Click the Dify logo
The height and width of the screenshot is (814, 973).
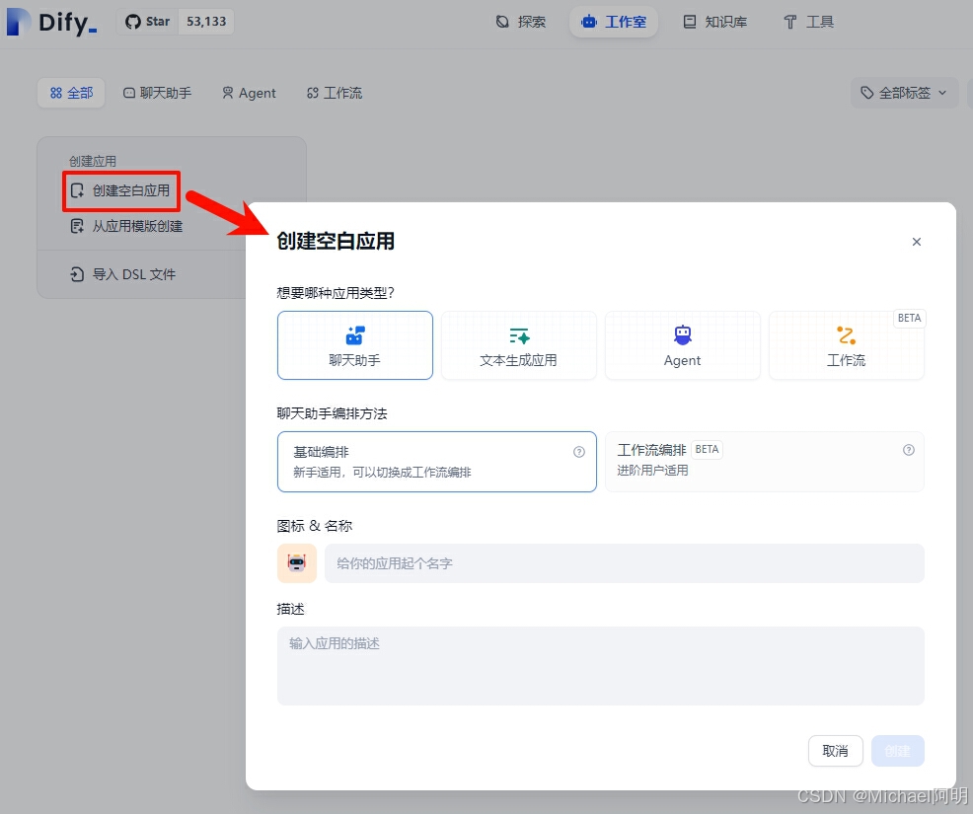coord(52,23)
